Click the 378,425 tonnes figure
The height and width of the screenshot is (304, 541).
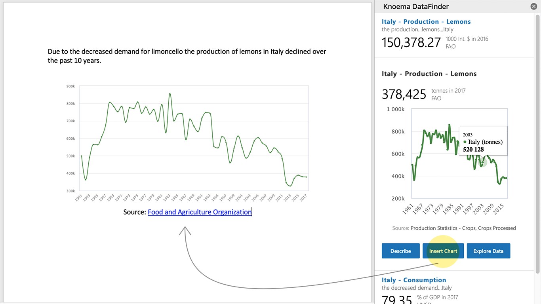point(404,94)
